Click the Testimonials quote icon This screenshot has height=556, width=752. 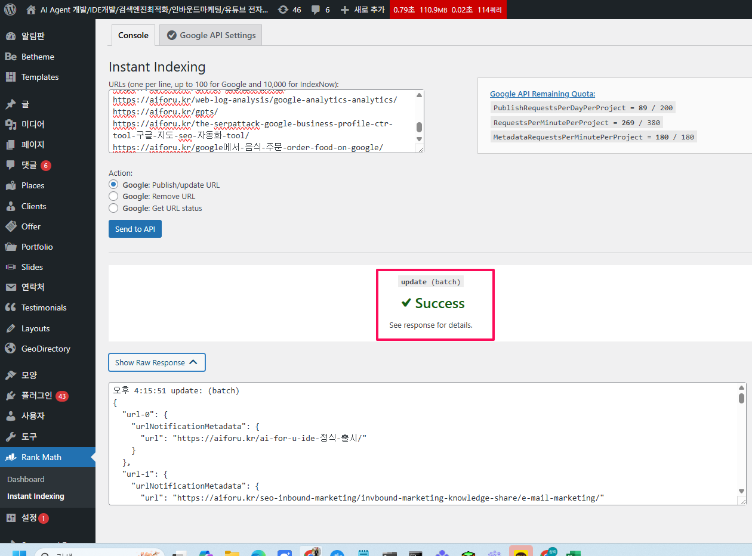10,307
